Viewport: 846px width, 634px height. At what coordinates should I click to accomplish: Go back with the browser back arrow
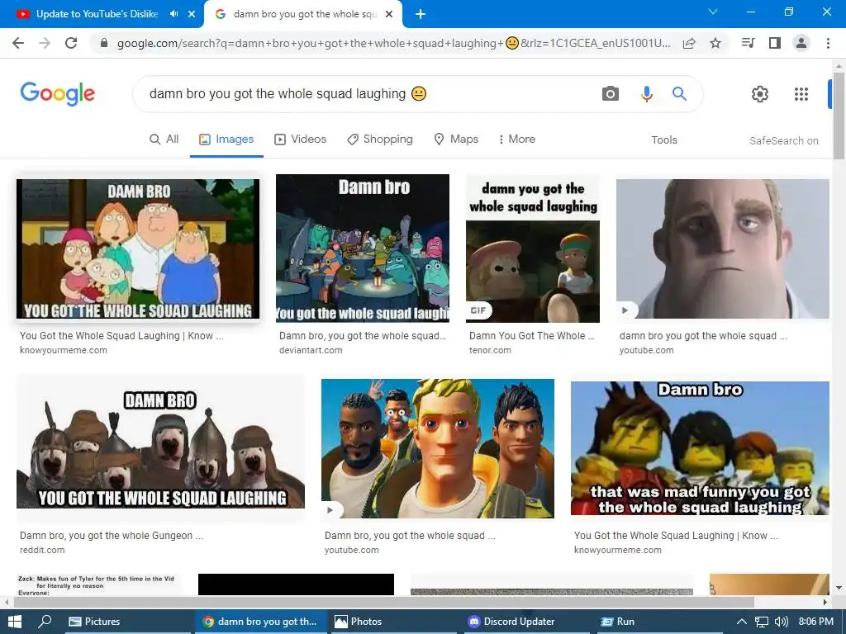18,43
